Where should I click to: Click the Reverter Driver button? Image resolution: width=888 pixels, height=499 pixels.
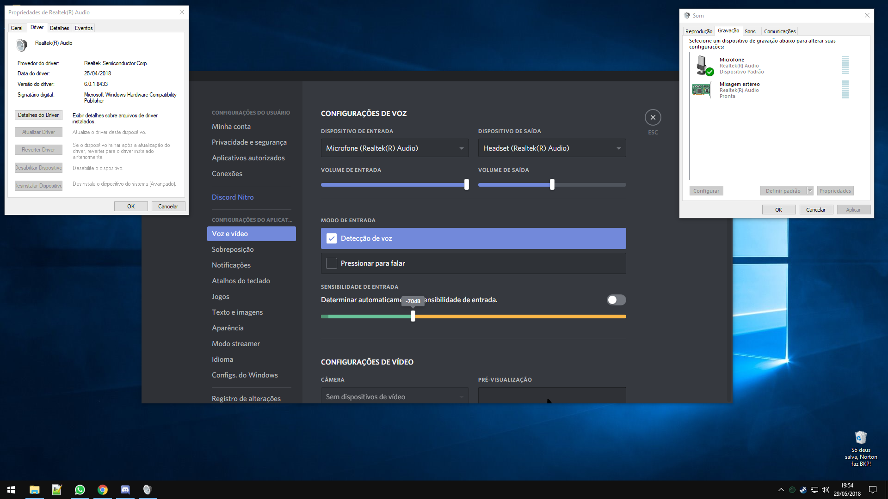pos(38,150)
